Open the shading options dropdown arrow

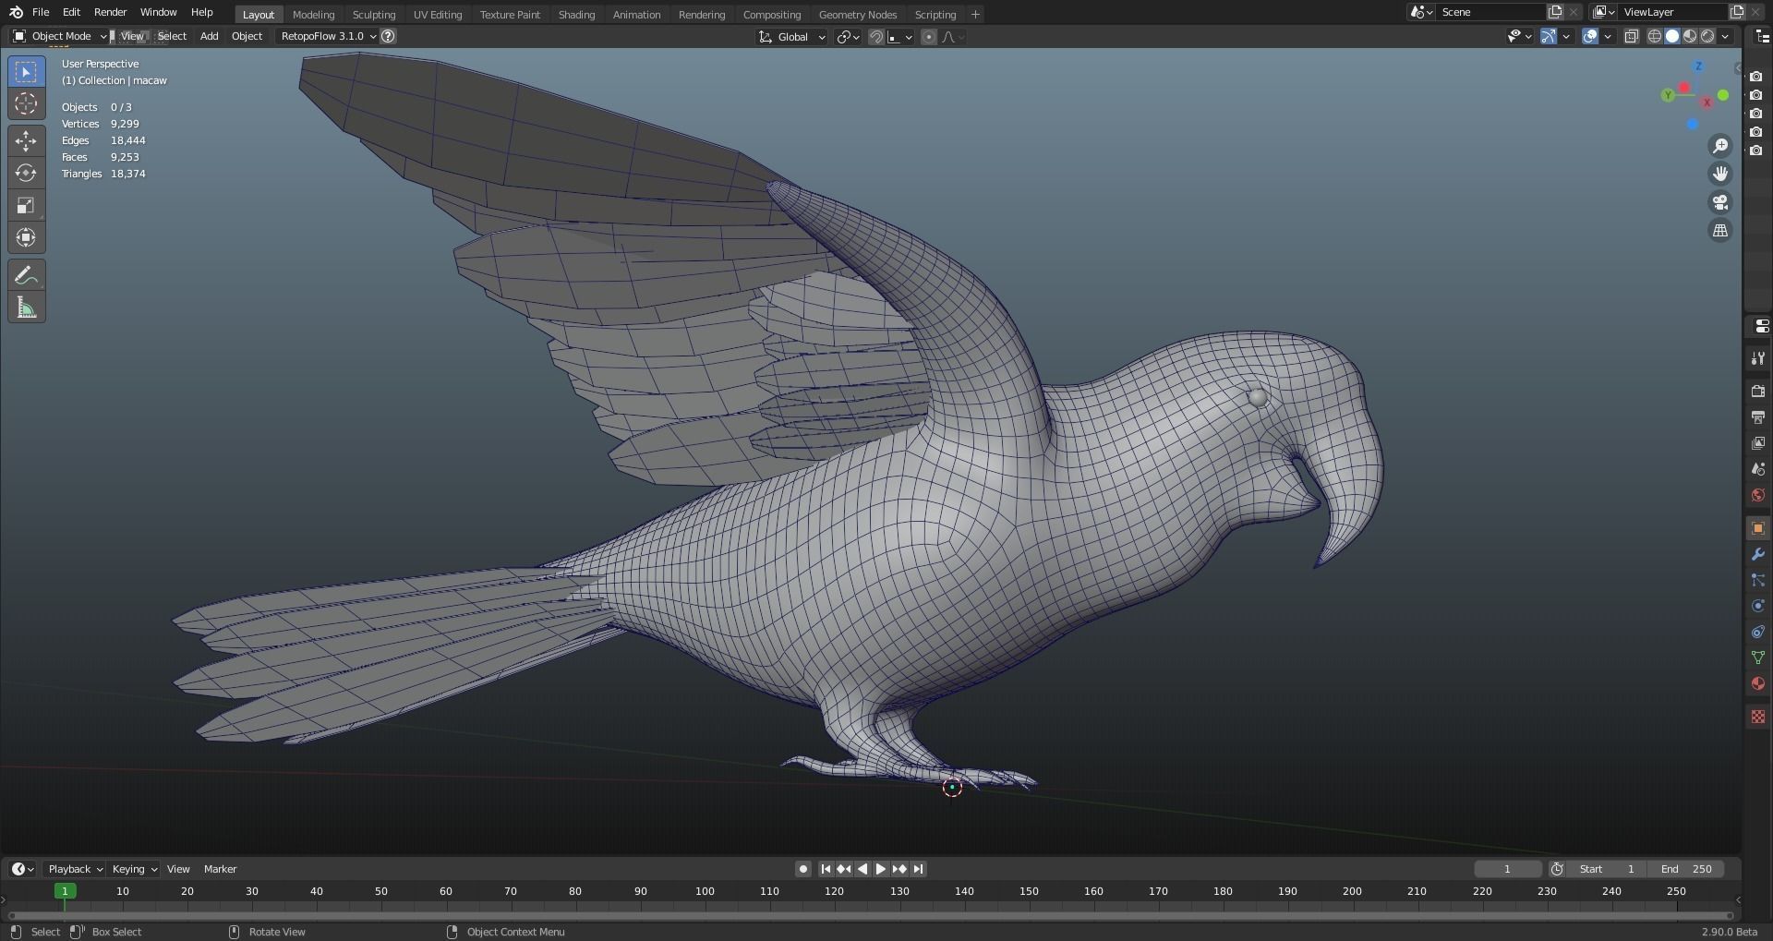tap(1725, 37)
